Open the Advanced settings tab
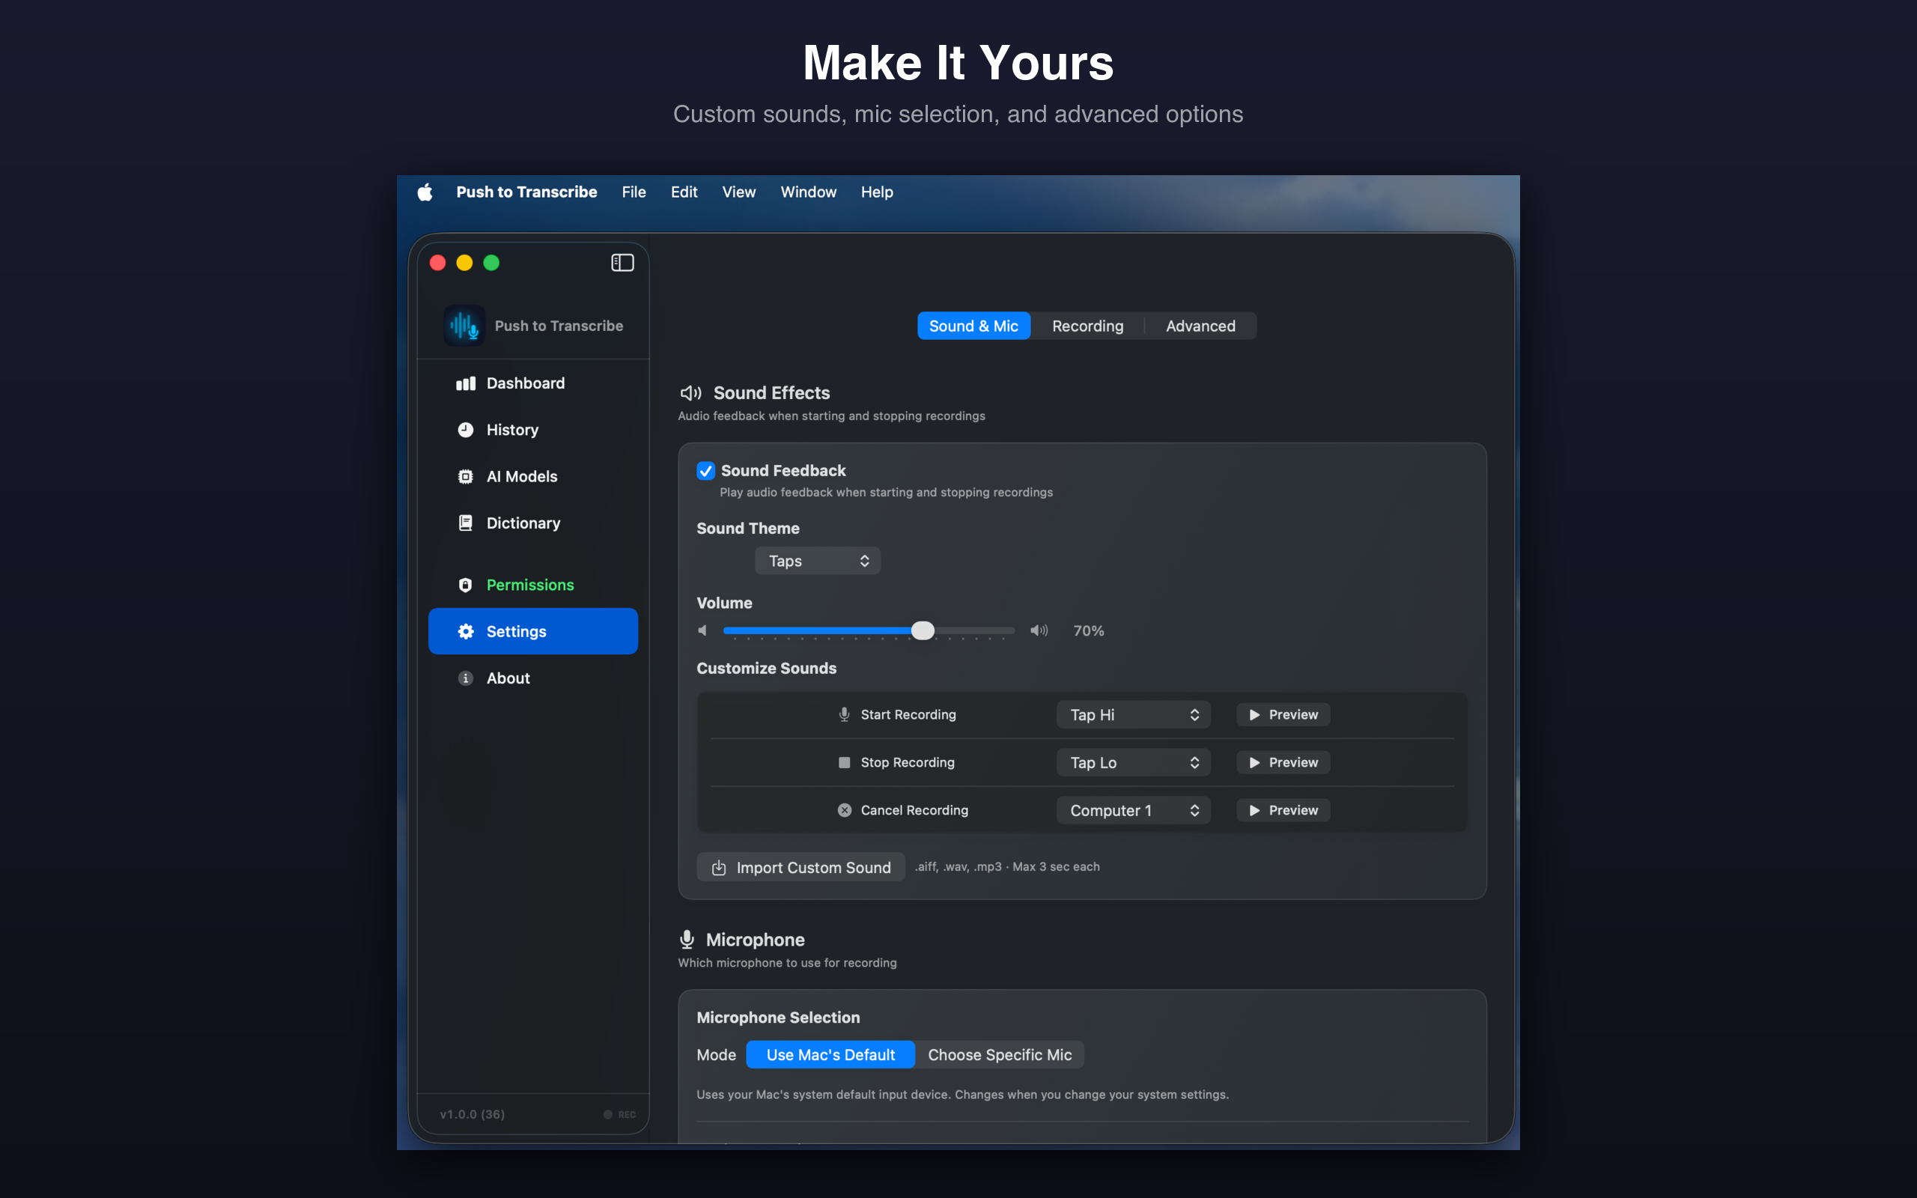 pos(1200,325)
